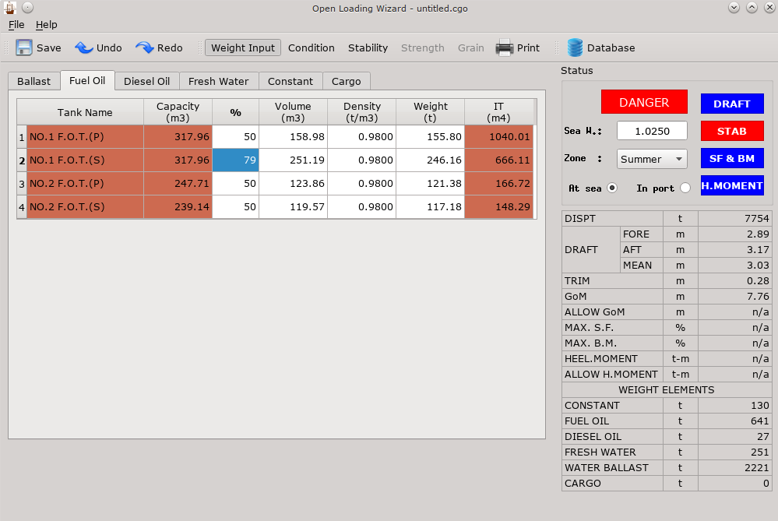778x521 pixels.
Task: Click the Print printer icon
Action: click(x=505, y=48)
